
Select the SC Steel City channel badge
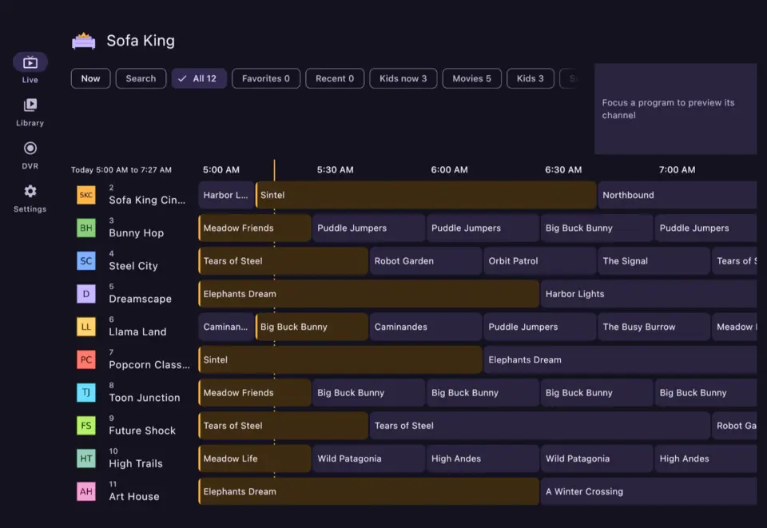[x=86, y=261]
